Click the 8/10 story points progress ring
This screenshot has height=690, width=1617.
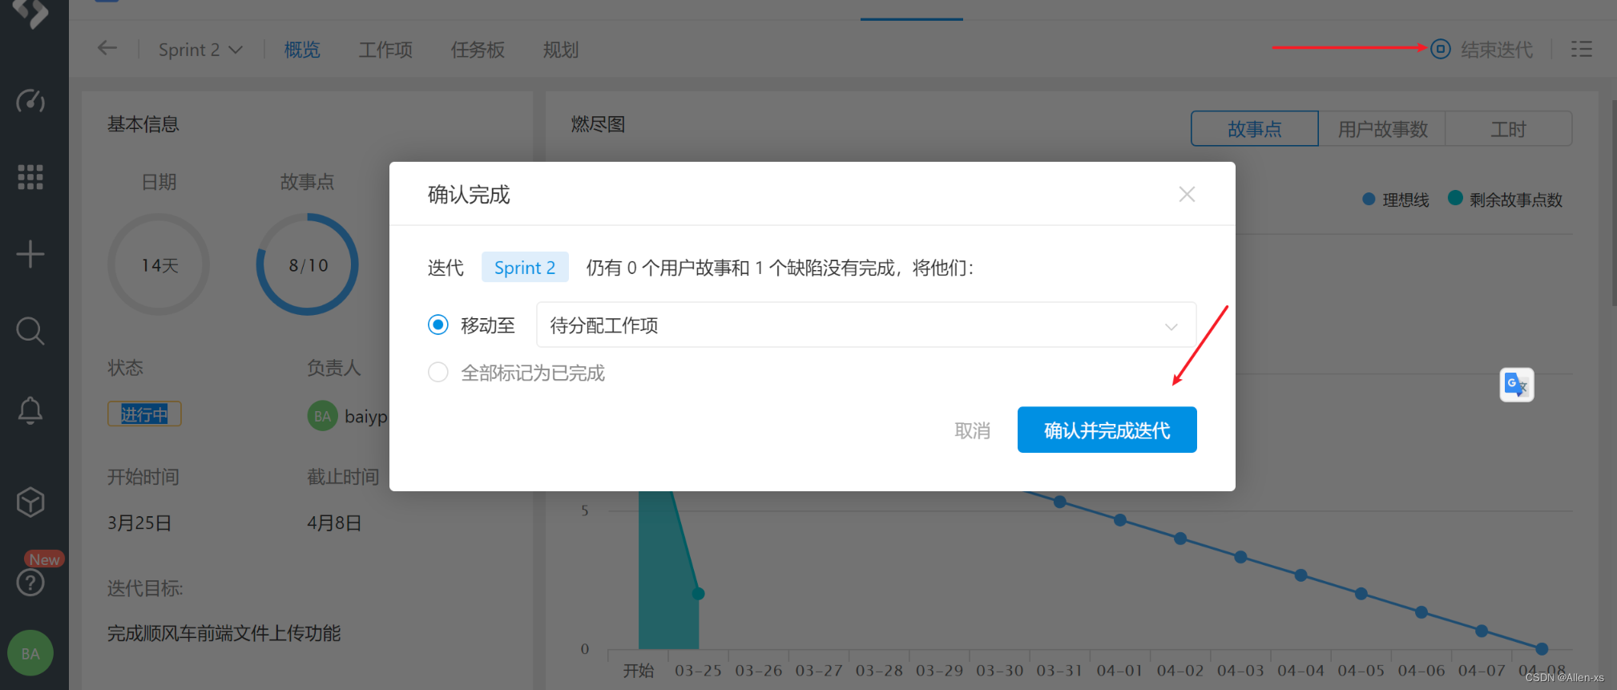coord(308,264)
